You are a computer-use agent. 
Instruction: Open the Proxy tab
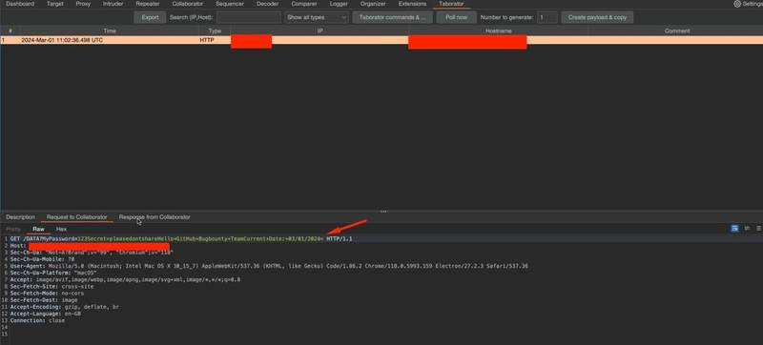(x=83, y=4)
